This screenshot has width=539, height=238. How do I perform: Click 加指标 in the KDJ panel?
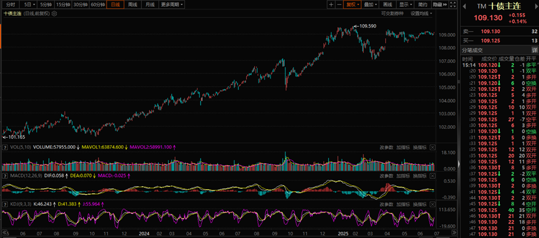tap(403, 204)
